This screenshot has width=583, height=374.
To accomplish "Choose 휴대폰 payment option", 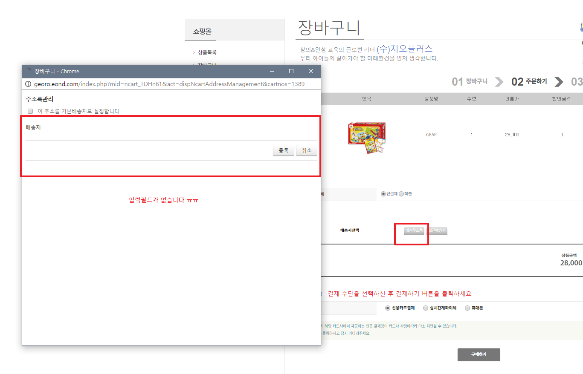I will [x=467, y=308].
